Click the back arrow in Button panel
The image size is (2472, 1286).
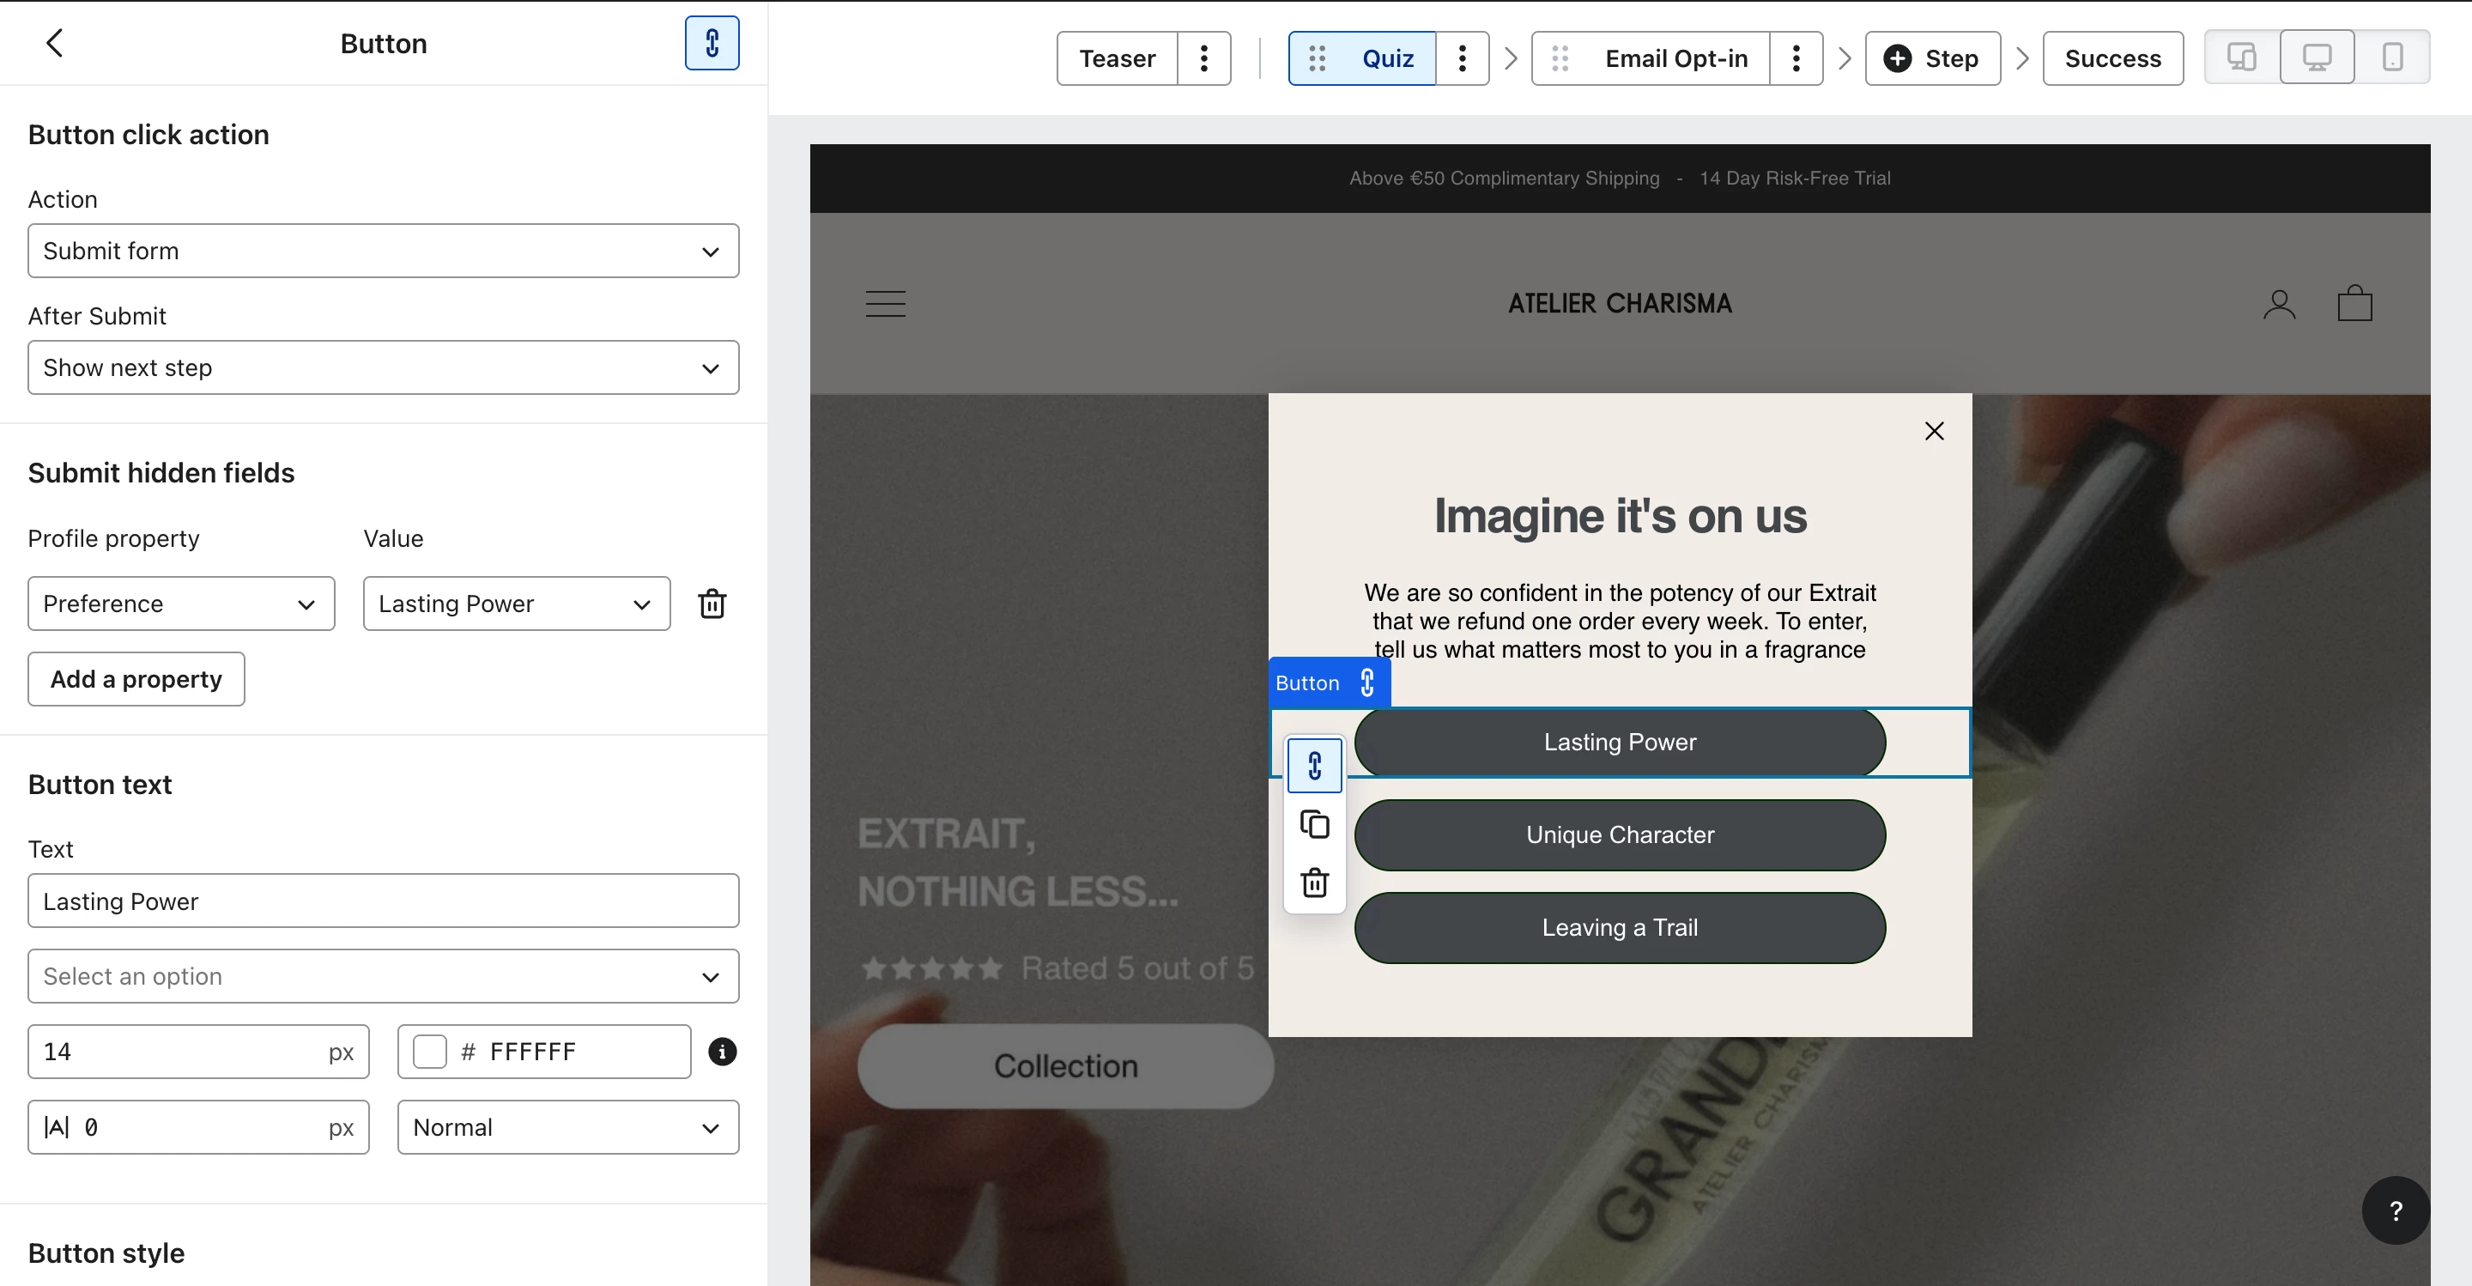(x=55, y=43)
